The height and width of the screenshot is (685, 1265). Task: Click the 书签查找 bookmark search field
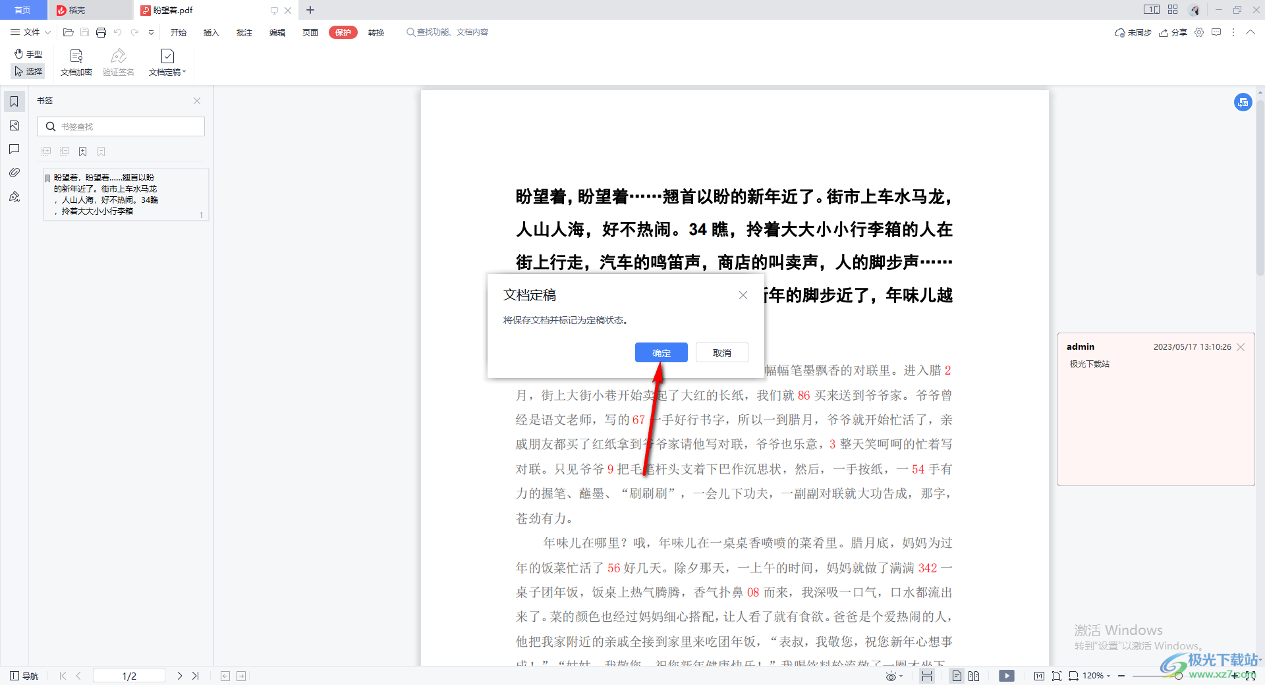pyautogui.click(x=121, y=126)
